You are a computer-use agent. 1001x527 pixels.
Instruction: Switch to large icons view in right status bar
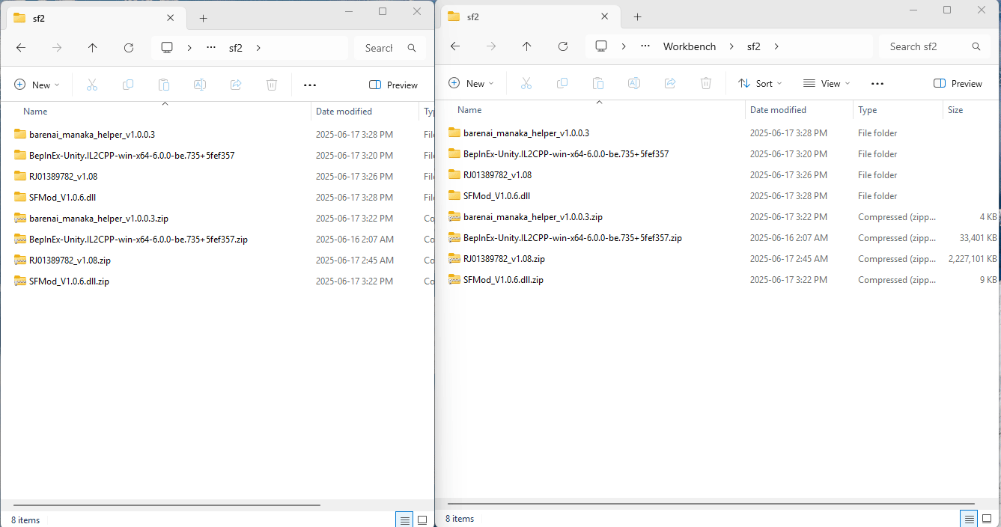pos(987,519)
